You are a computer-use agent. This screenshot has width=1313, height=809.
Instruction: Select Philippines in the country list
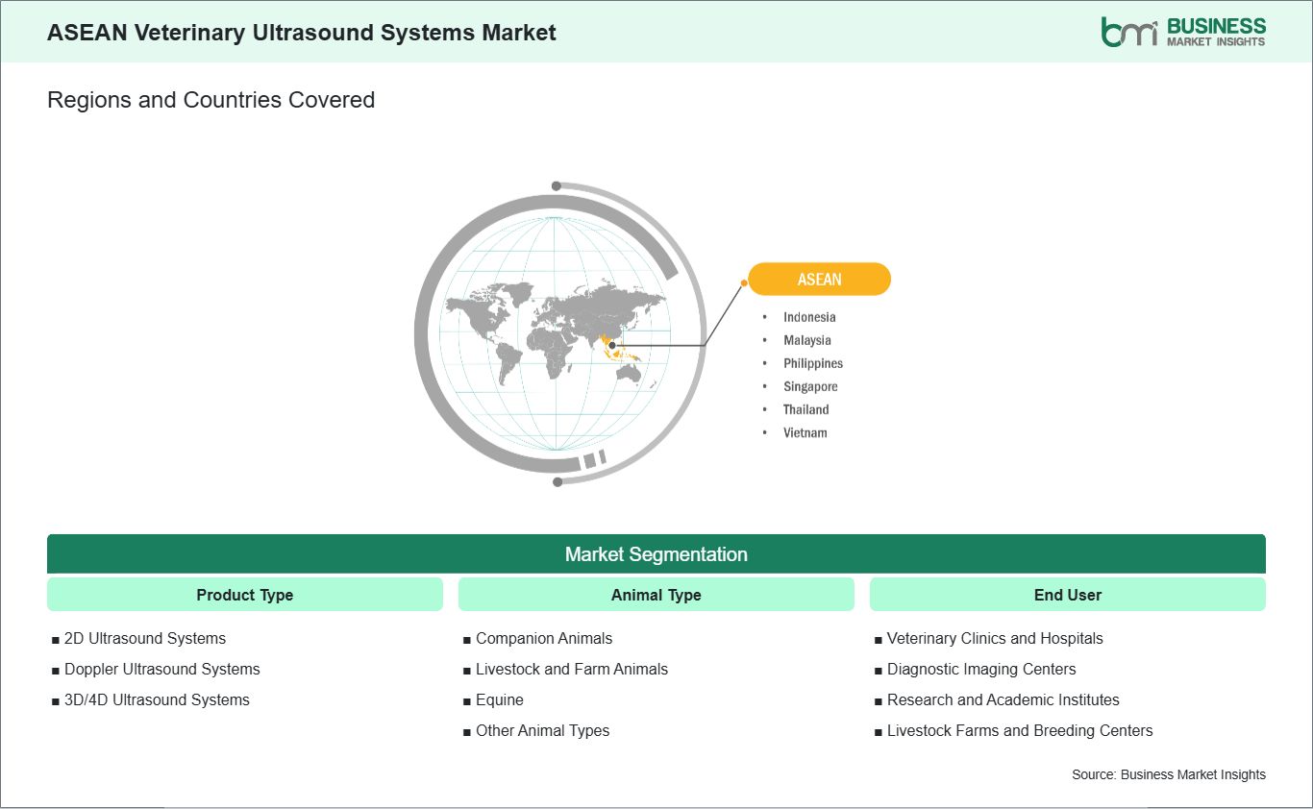813,363
